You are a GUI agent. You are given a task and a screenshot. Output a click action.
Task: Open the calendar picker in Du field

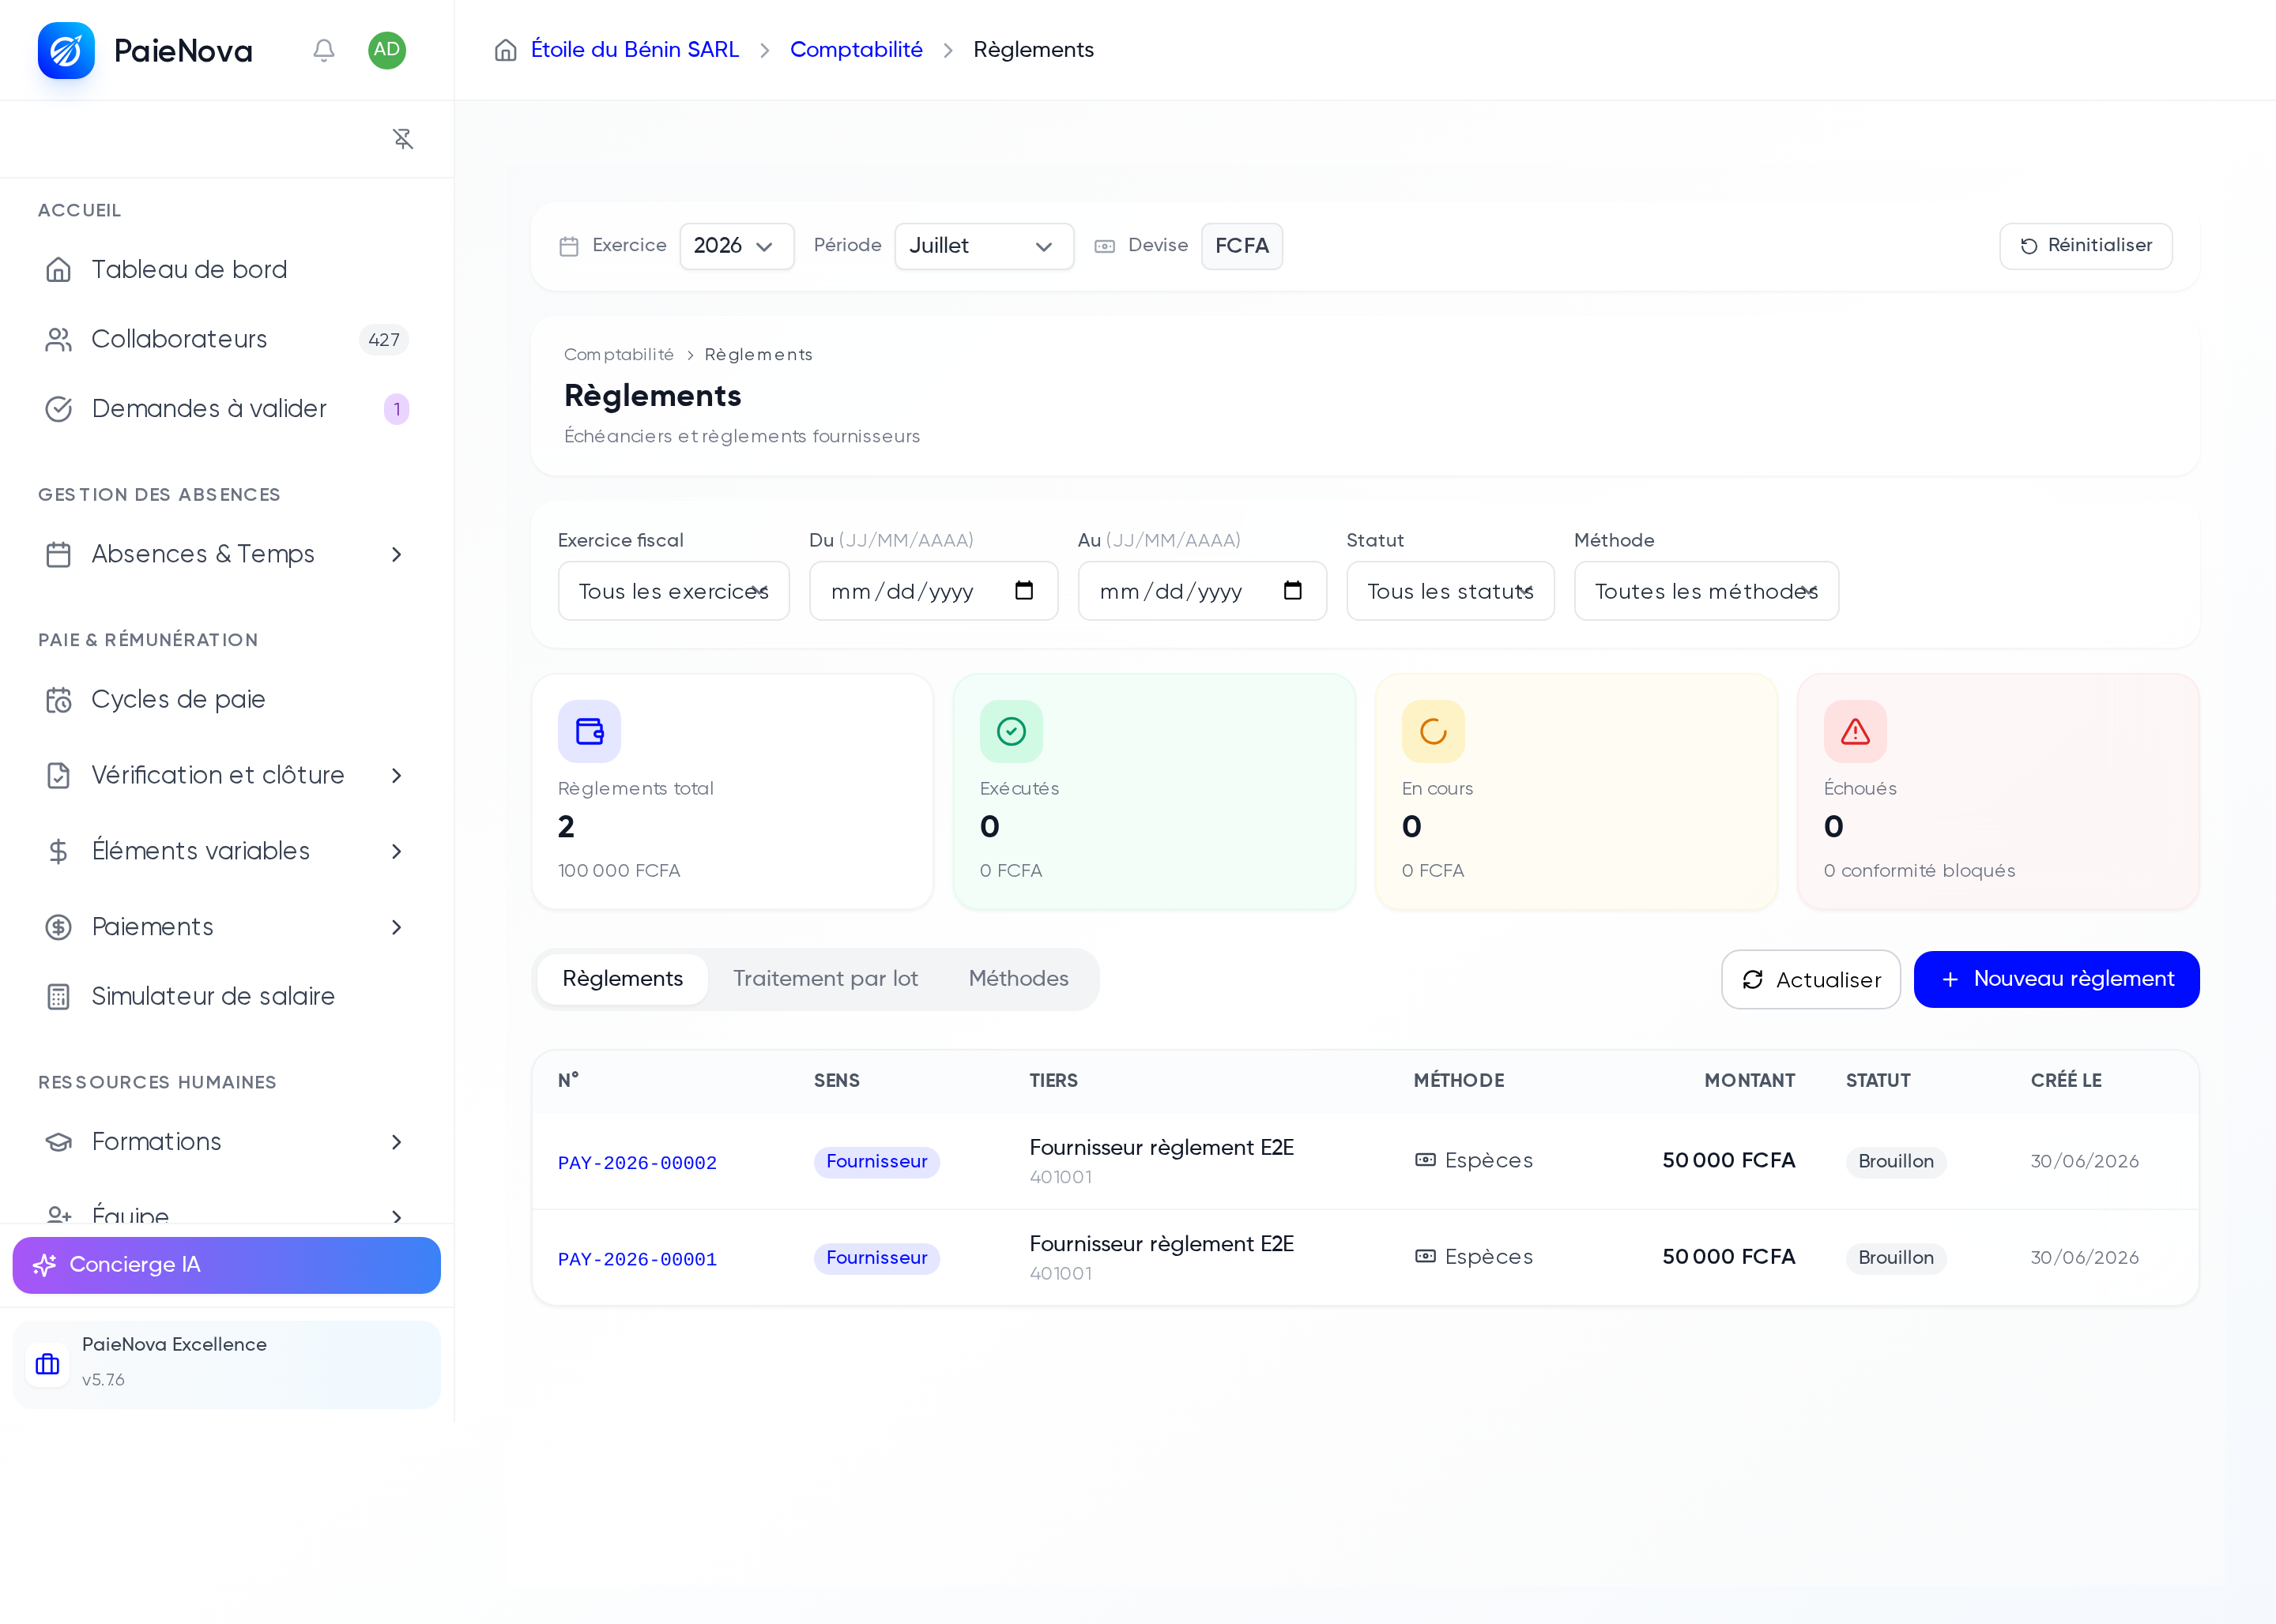coord(1023,591)
